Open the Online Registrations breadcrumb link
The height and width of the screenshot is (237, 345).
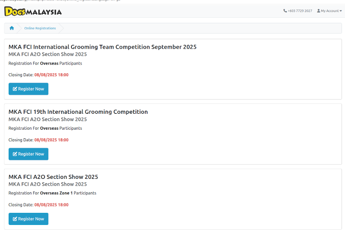pyautogui.click(x=40, y=28)
